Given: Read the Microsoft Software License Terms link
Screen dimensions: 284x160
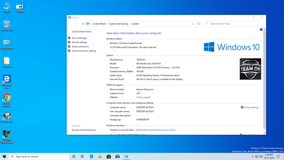Looking at the screenshot, I should click(x=155, y=130).
